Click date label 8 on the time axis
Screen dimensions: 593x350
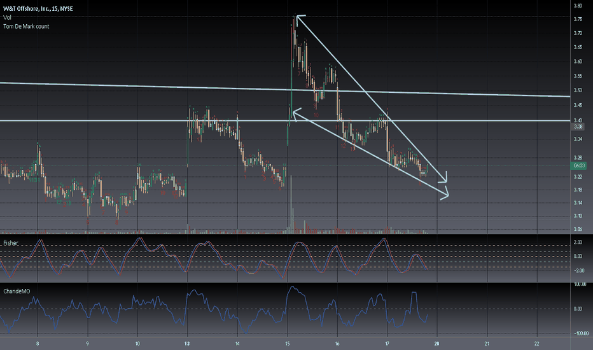38,344
